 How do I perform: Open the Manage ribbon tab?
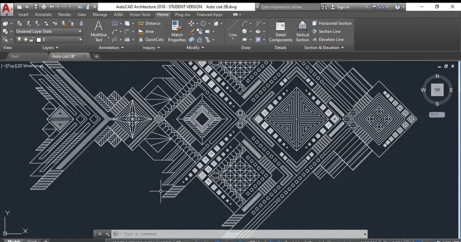pos(100,14)
